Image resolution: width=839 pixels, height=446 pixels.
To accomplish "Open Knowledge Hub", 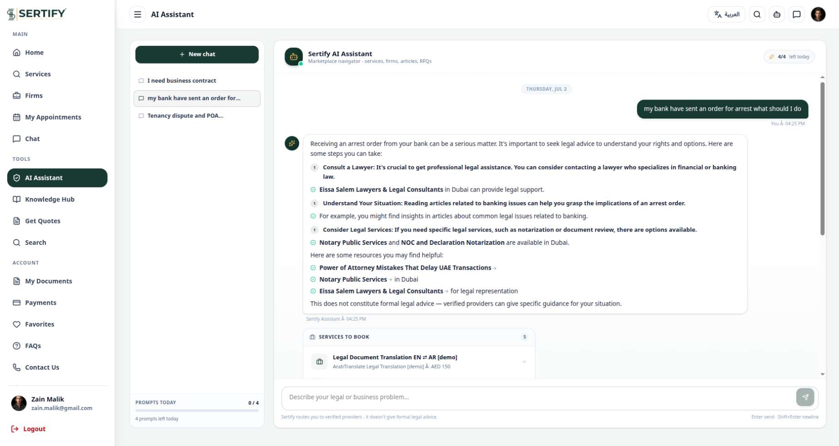I will (x=57, y=199).
